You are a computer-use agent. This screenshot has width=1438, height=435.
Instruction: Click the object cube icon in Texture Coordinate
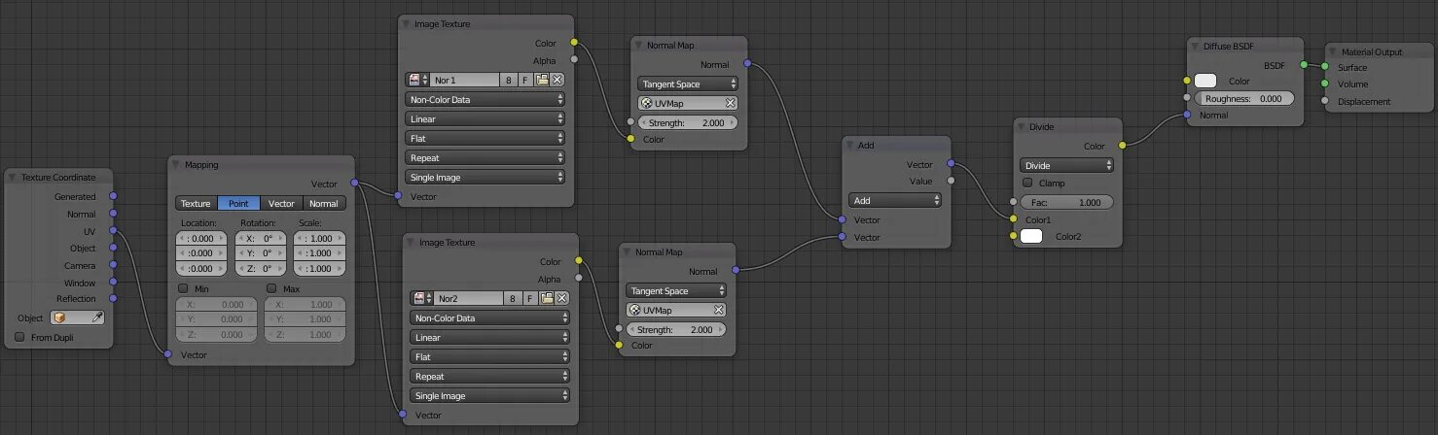(61, 318)
